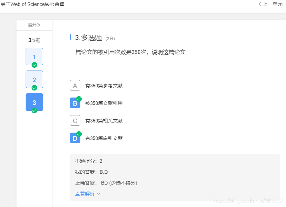This screenshot has width=286, height=207.
Task: Click the 3.多选题 heading
Action: 88,38
